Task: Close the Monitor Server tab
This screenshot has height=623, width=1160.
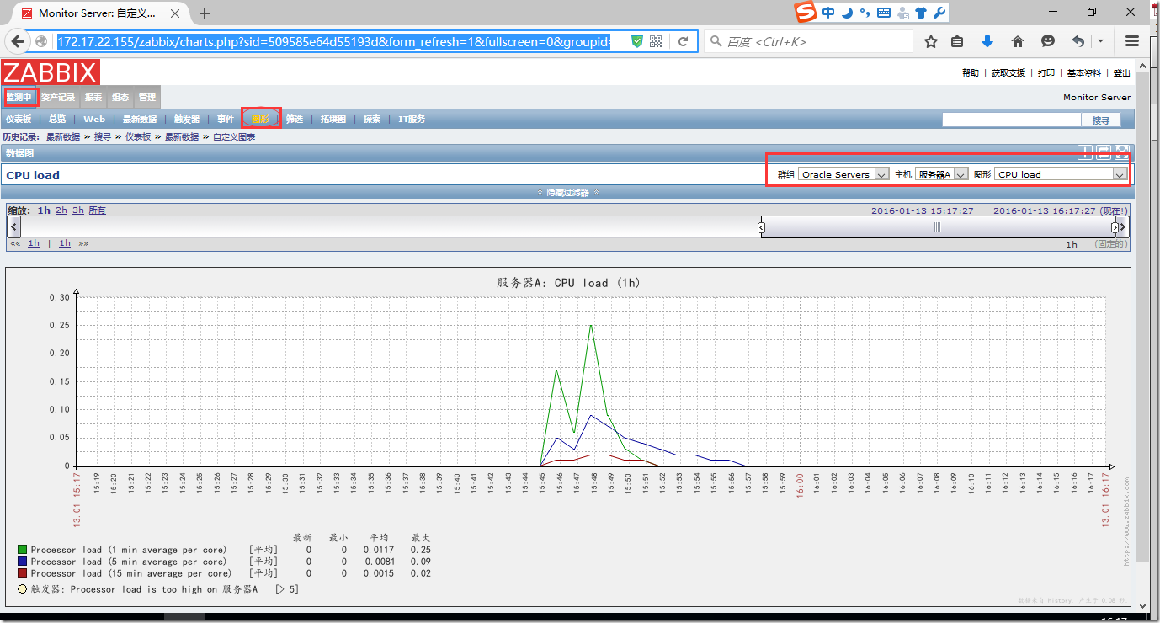Action: 177,13
